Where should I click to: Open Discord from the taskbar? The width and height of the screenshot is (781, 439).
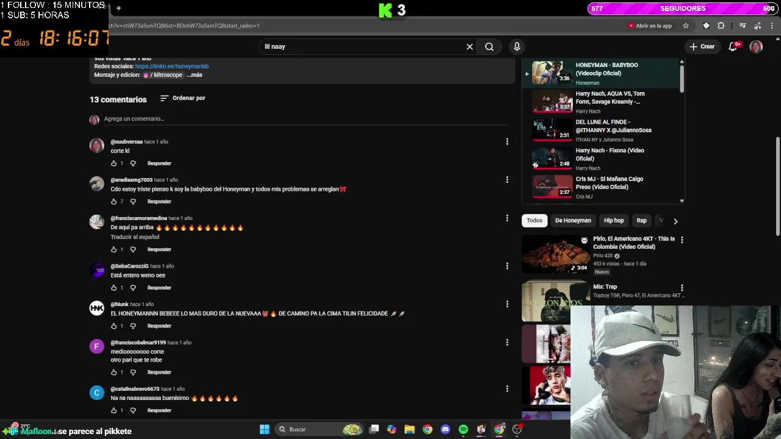[x=445, y=429]
